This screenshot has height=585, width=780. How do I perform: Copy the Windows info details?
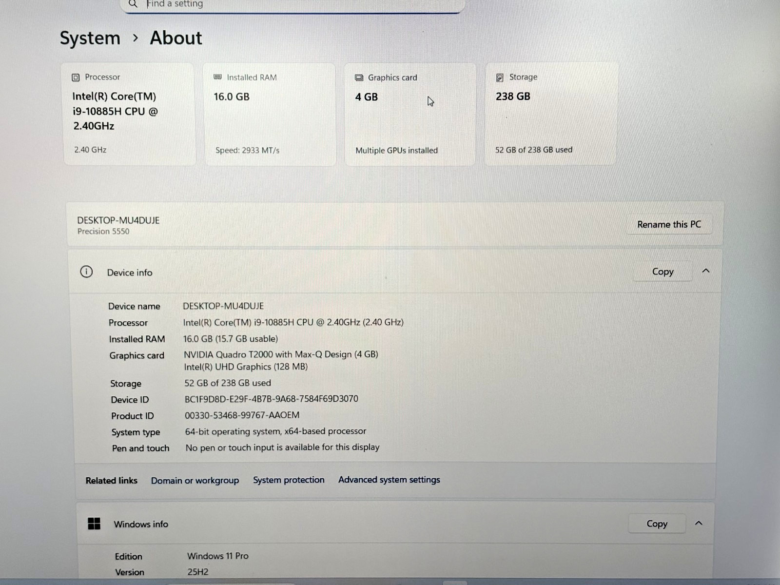tap(657, 524)
